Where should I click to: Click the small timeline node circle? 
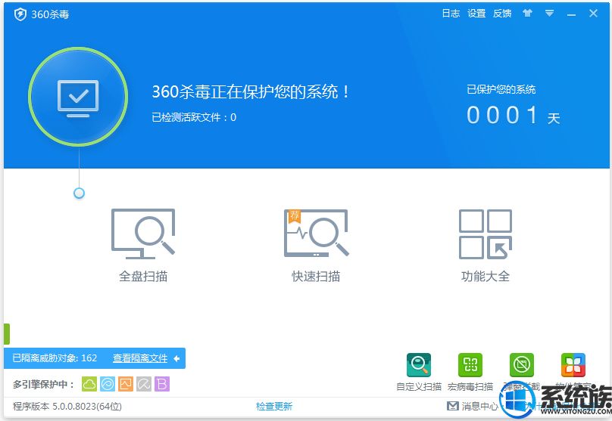pyautogui.click(x=80, y=193)
